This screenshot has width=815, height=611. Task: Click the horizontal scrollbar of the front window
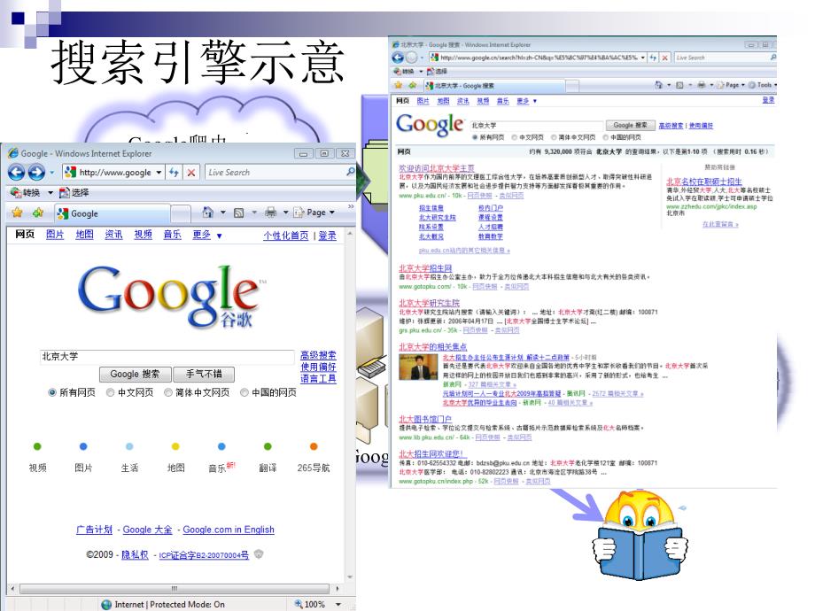coord(175,589)
